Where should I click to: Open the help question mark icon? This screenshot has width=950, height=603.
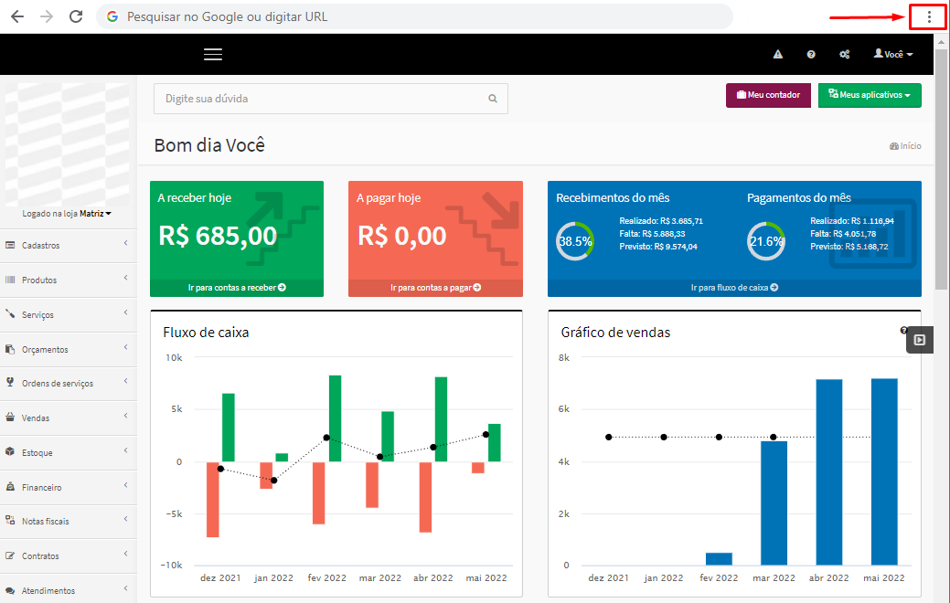coord(811,54)
